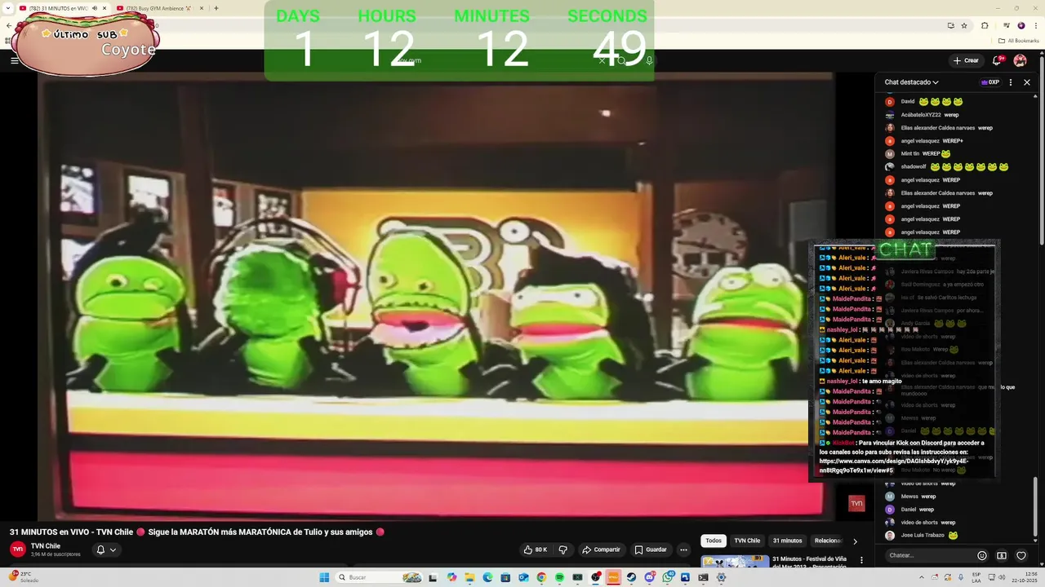Click the Crear button
This screenshot has width=1045, height=587.
pos(966,60)
